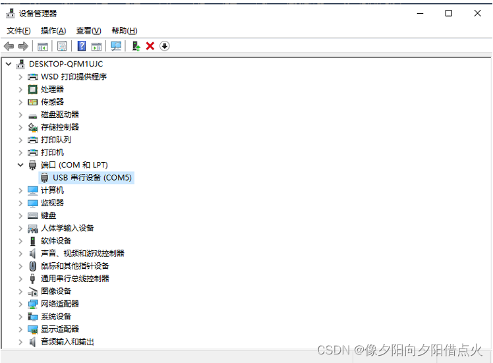Click the display icon beside 监视器

coord(33,204)
